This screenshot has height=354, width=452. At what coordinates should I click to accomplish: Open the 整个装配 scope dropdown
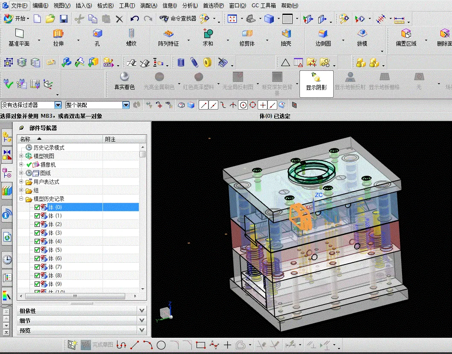coord(126,105)
